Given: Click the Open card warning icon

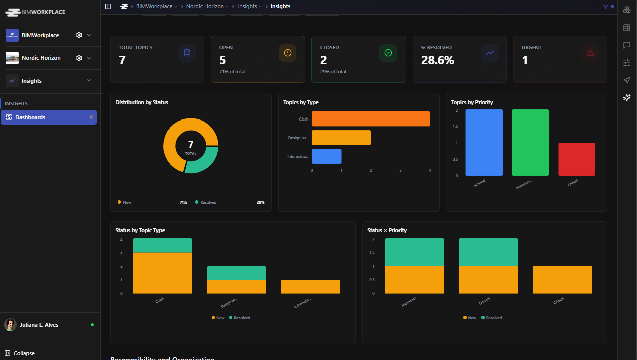Looking at the screenshot, I should 288,53.
